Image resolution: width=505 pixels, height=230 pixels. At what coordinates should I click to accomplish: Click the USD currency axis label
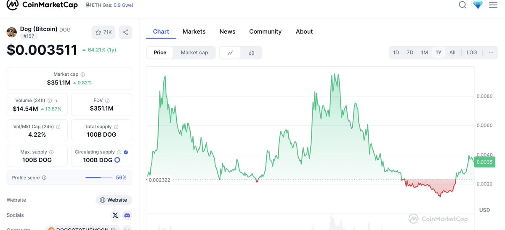coord(484,210)
